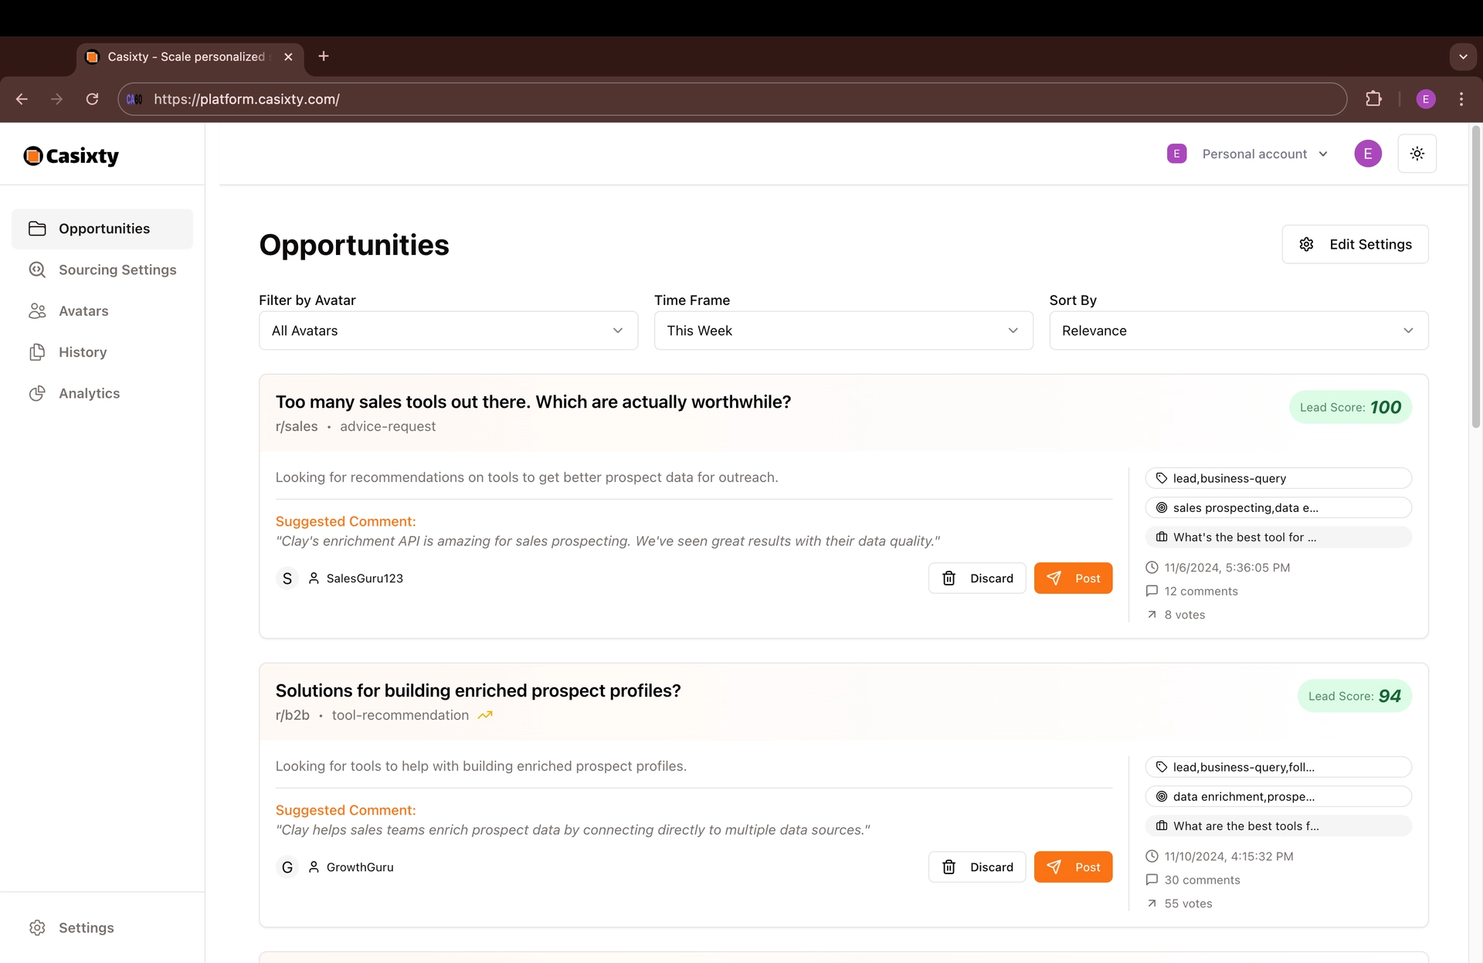The height and width of the screenshot is (963, 1483).
Task: Post the SalesGuru123 suggested comment
Action: point(1074,578)
